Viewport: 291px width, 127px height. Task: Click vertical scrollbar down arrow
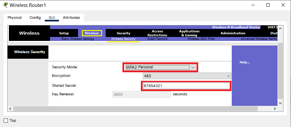click(280, 103)
